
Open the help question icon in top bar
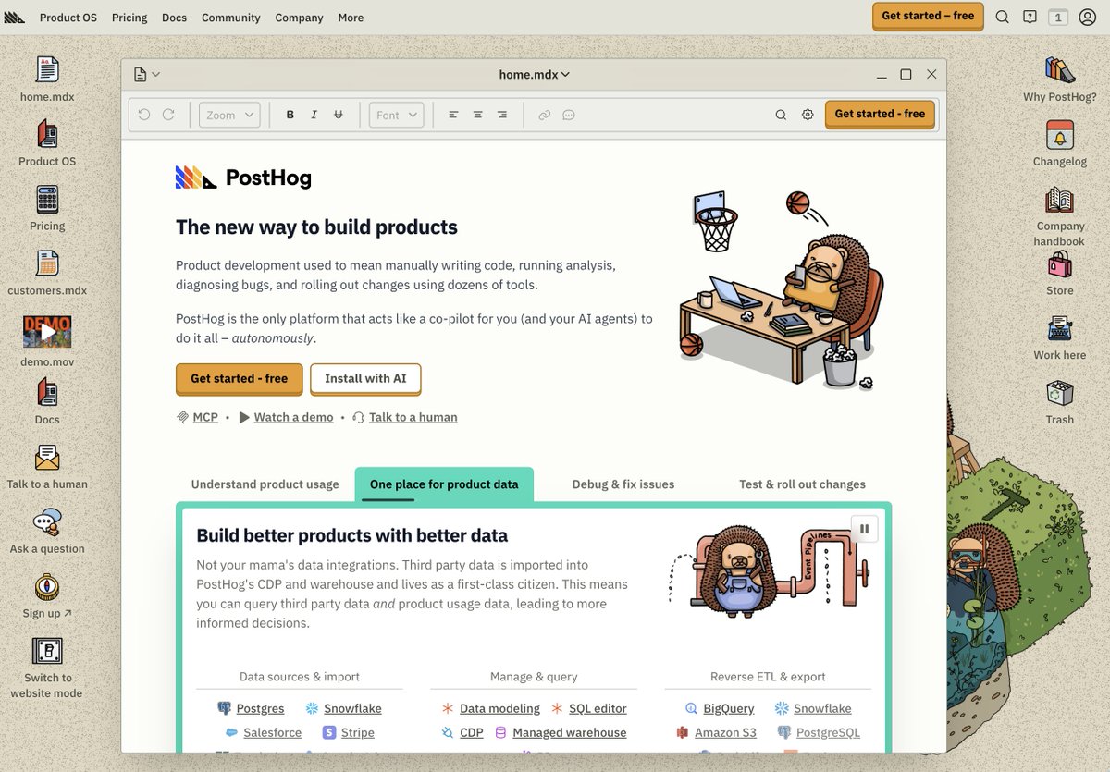(1030, 17)
